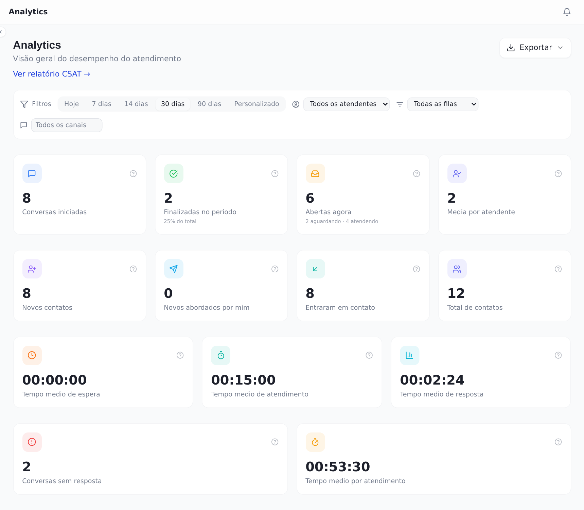
Task: Click the Conversas iniciadas chat icon
Action: (x=32, y=174)
